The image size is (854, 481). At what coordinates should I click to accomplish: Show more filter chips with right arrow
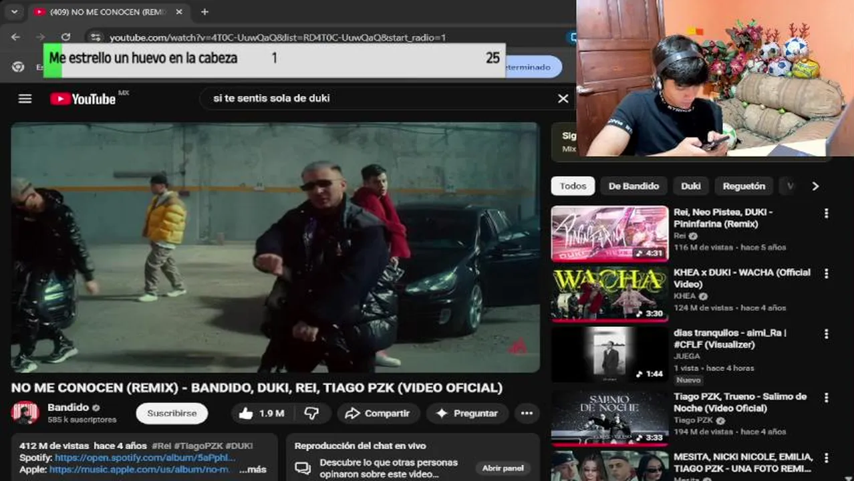[815, 186]
